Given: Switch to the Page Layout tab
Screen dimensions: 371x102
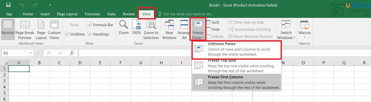Looking at the screenshot, I should click(x=67, y=14).
